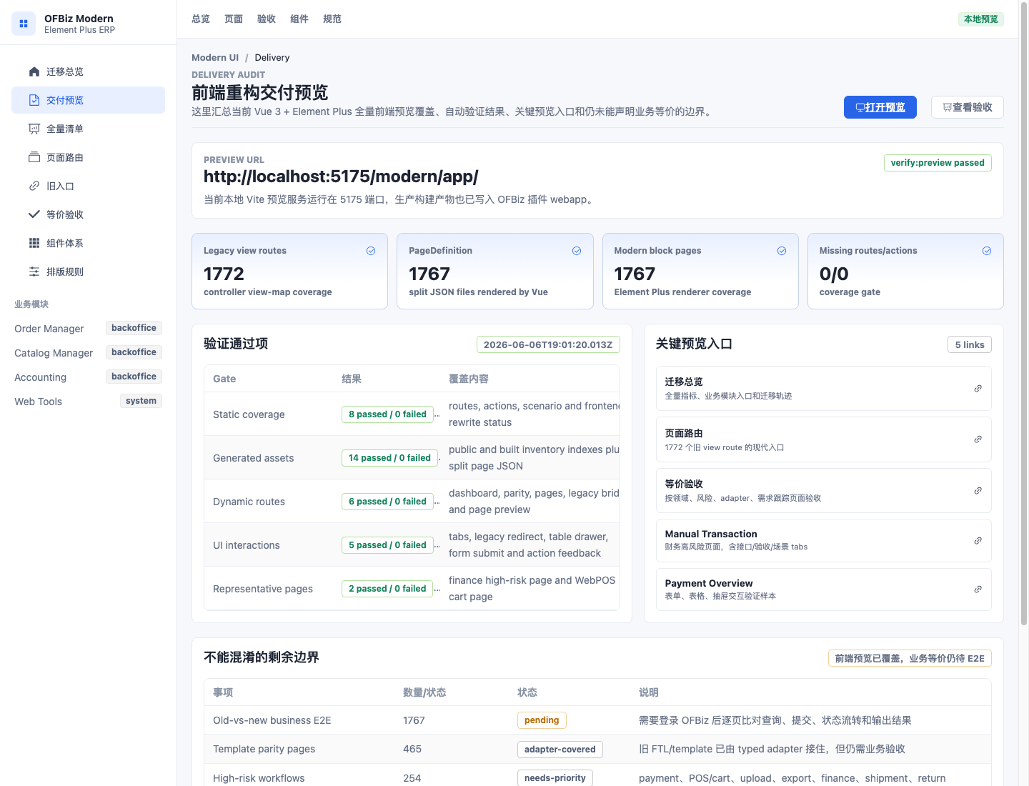
Task: Click the 14 passed / 0 failed tag
Action: click(x=389, y=458)
